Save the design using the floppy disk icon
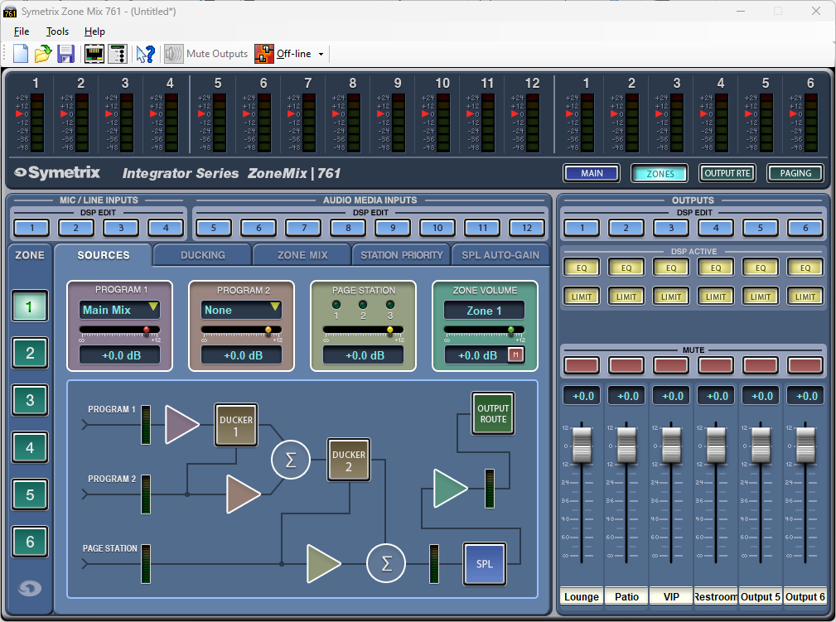The width and height of the screenshot is (836, 622). point(66,54)
